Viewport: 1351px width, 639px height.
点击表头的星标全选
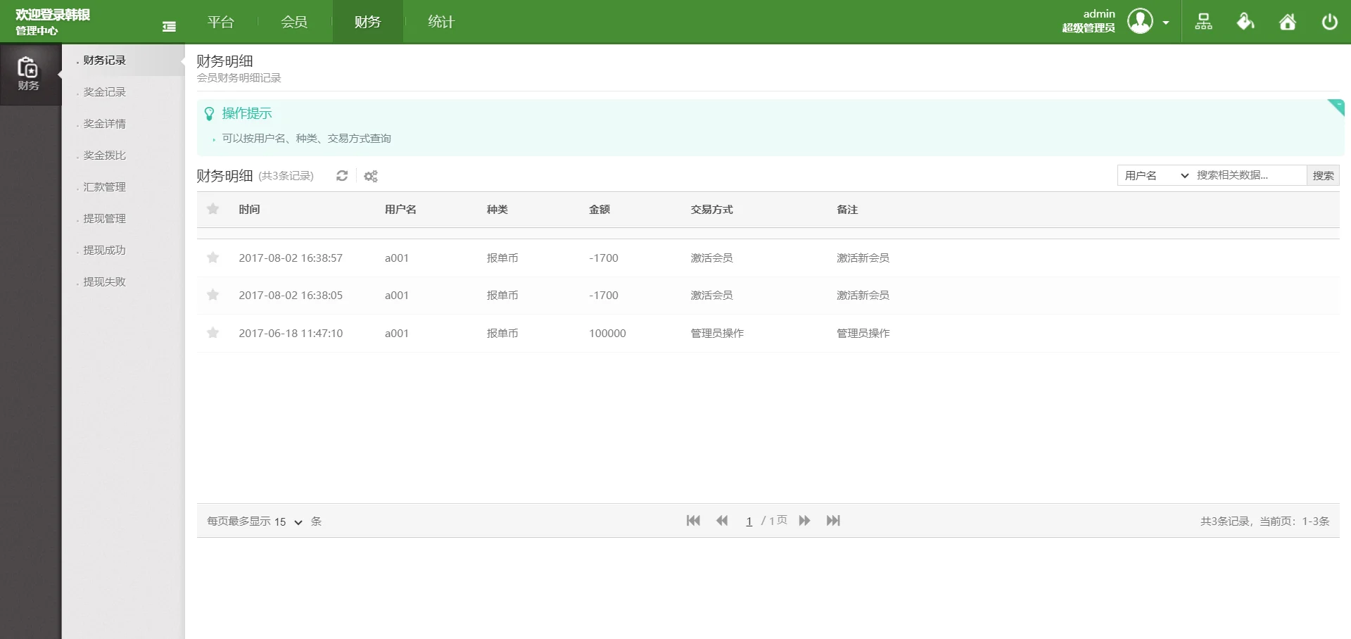(x=213, y=209)
